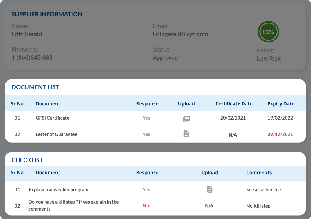The width and height of the screenshot is (311, 219).
Task: Select the Letter of Guarantee row name
Action: (x=56, y=134)
